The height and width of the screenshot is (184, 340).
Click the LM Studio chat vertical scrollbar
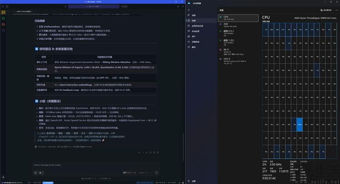click(184, 147)
